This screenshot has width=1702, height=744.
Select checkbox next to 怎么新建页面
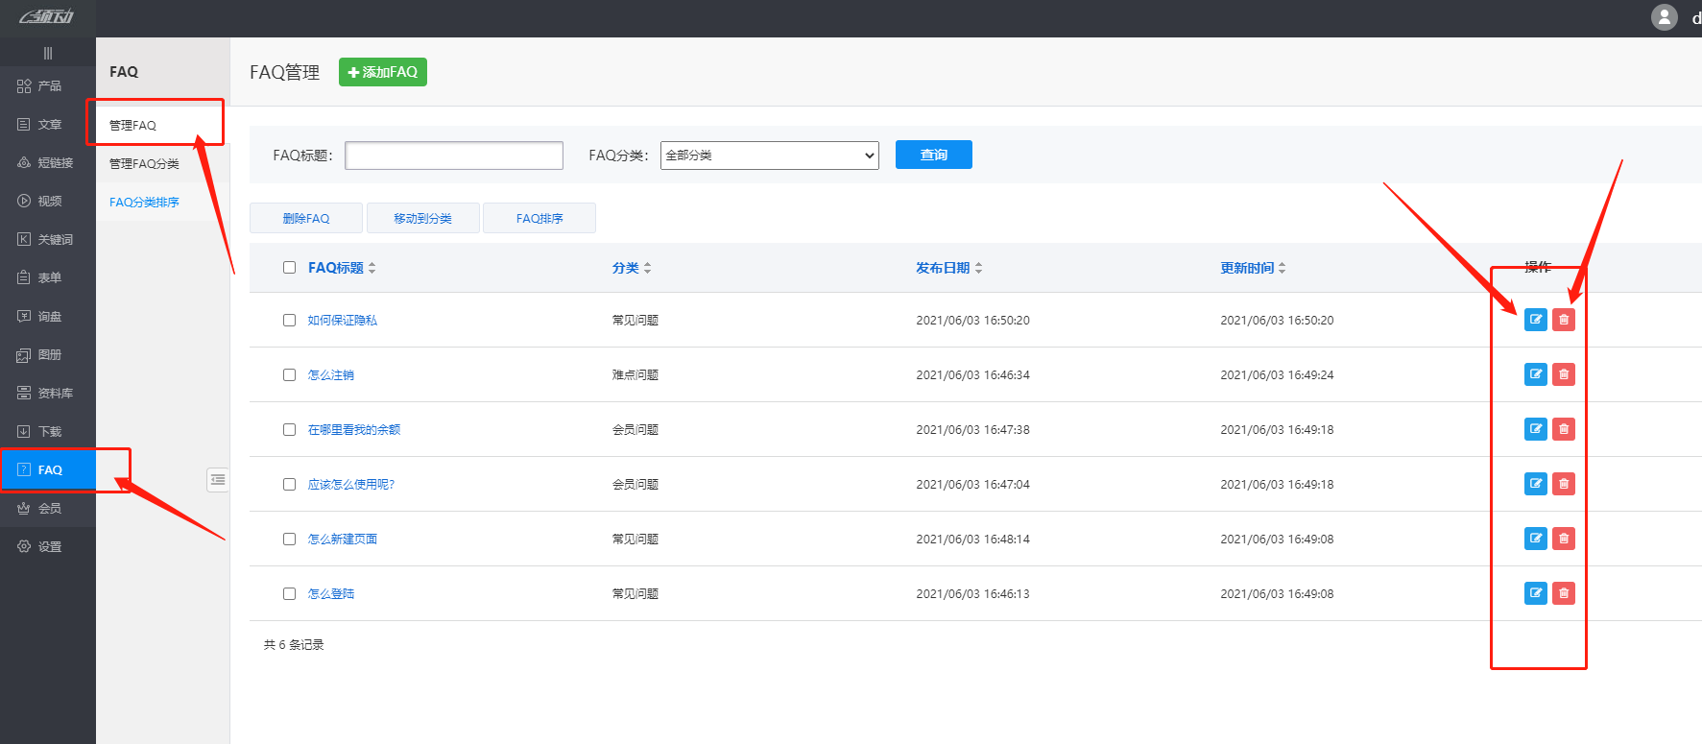point(289,540)
